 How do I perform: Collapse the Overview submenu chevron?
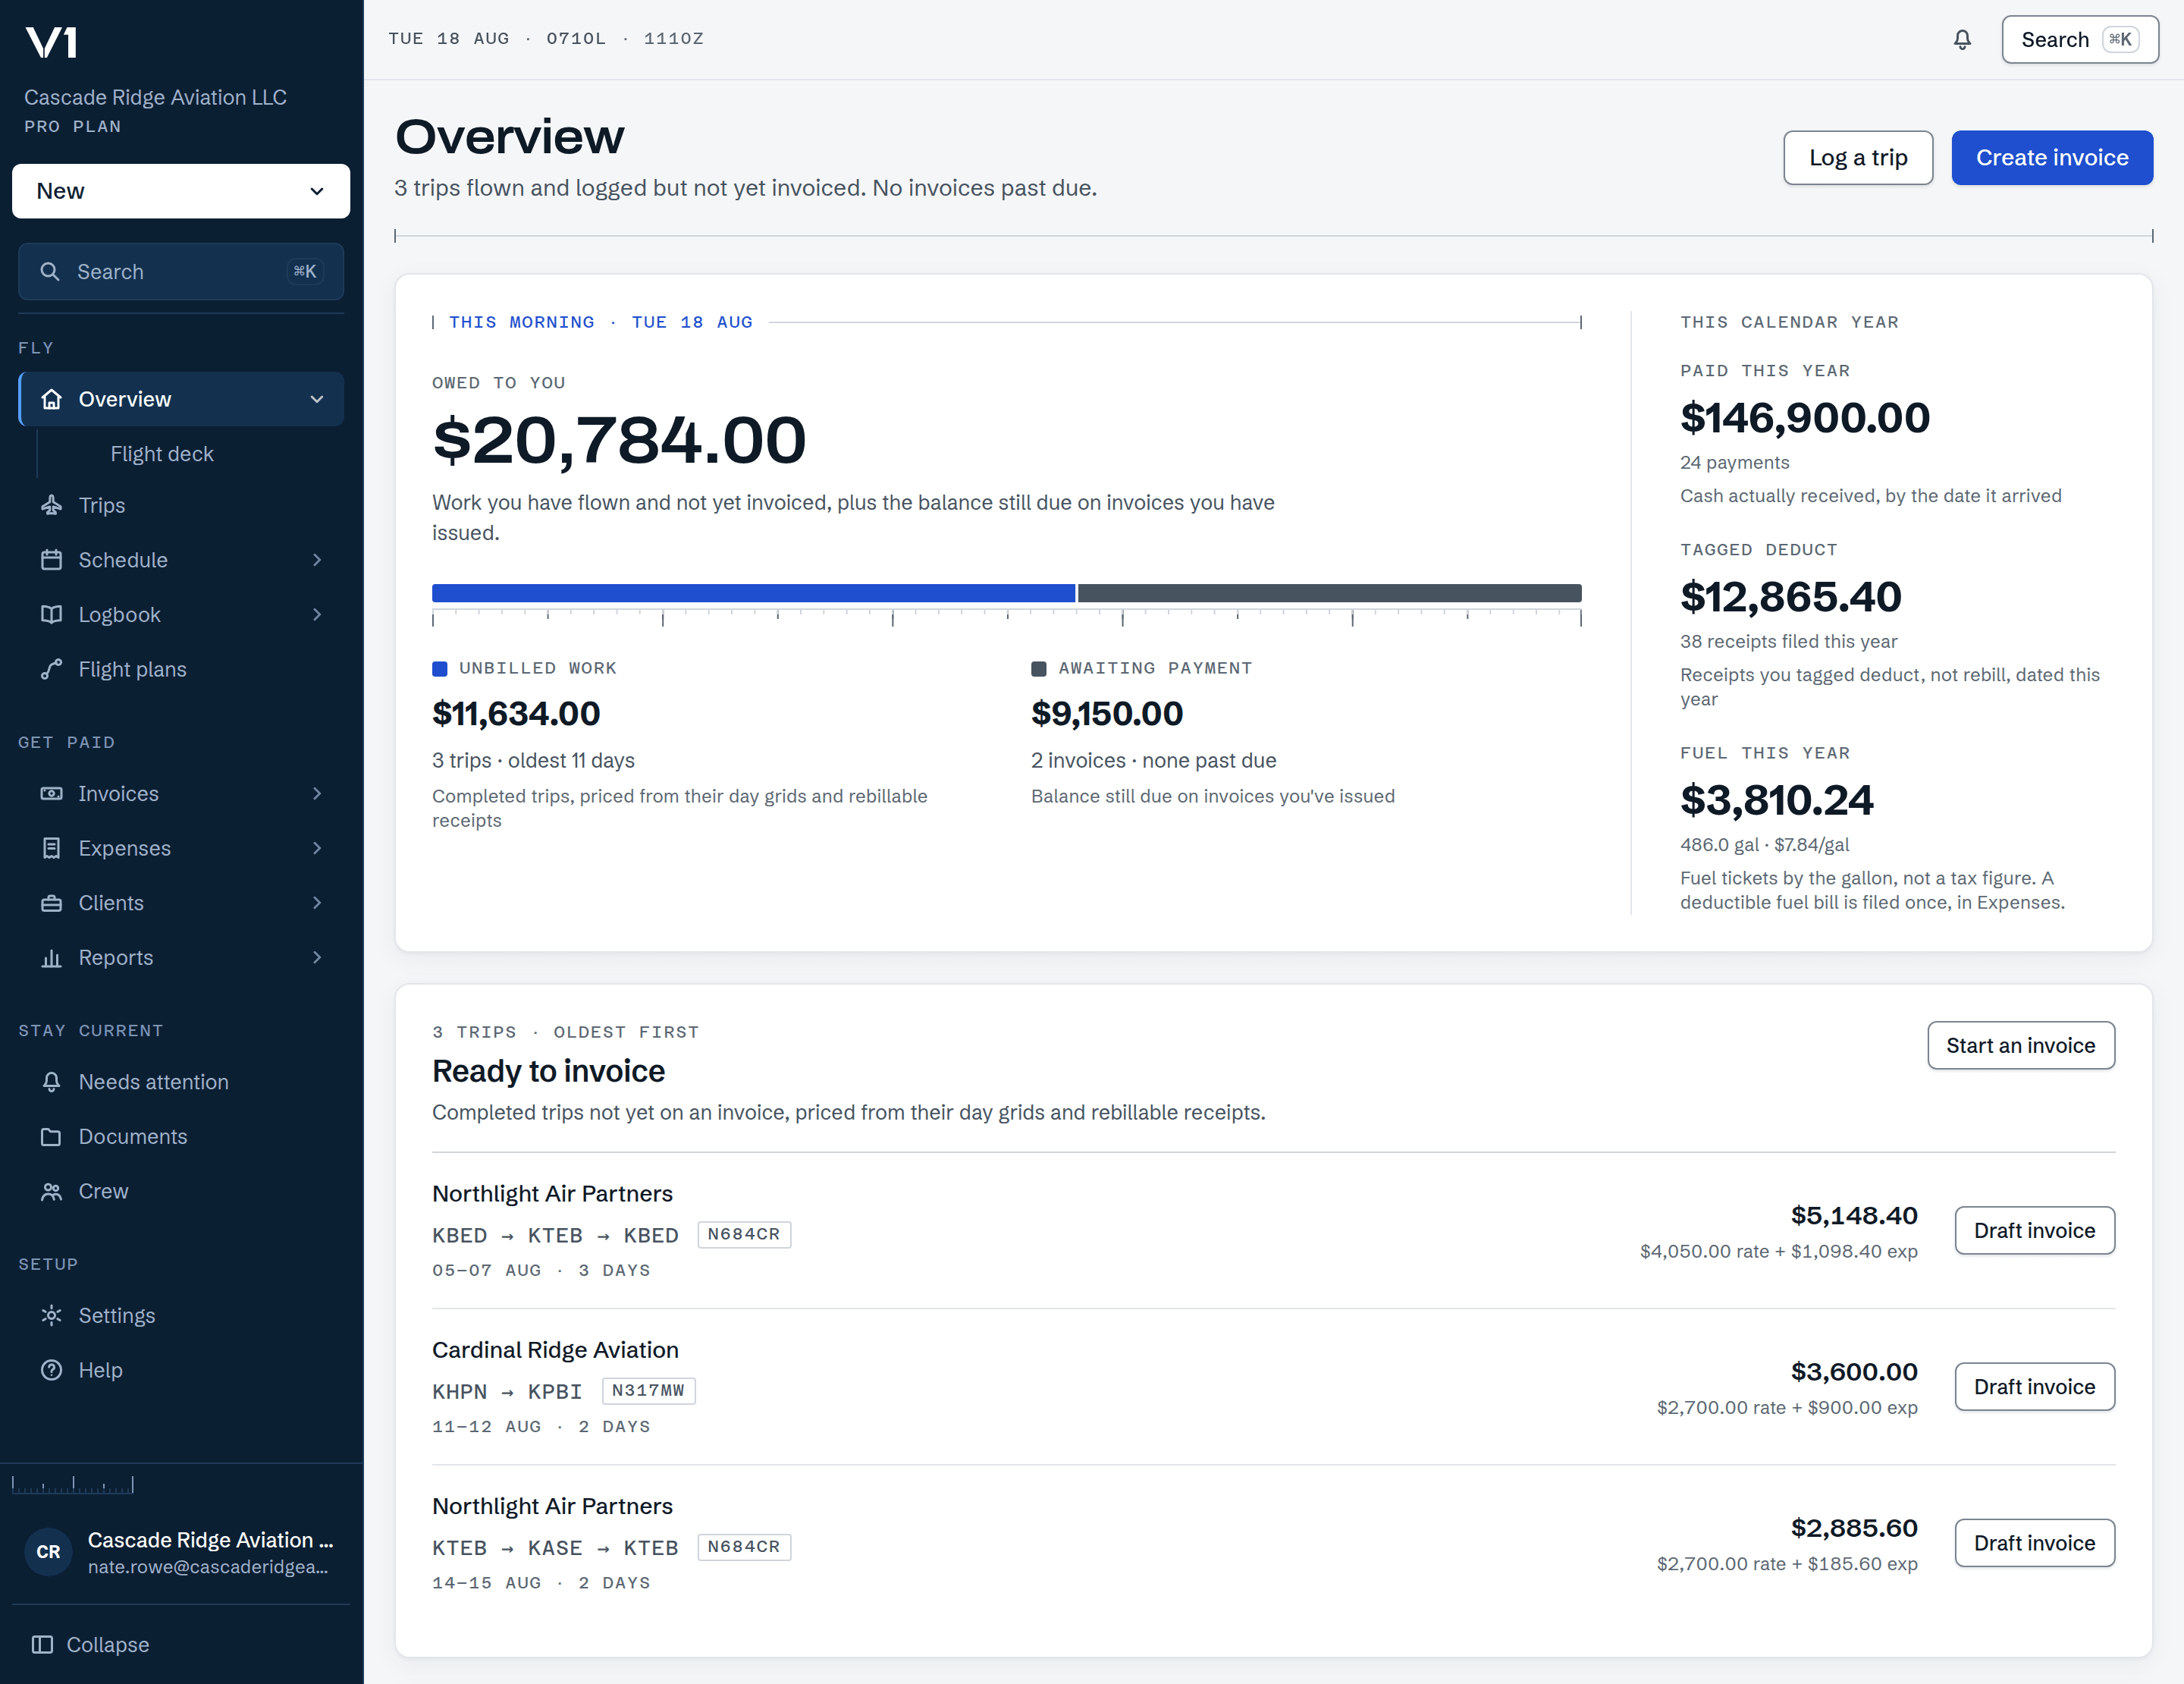click(317, 399)
